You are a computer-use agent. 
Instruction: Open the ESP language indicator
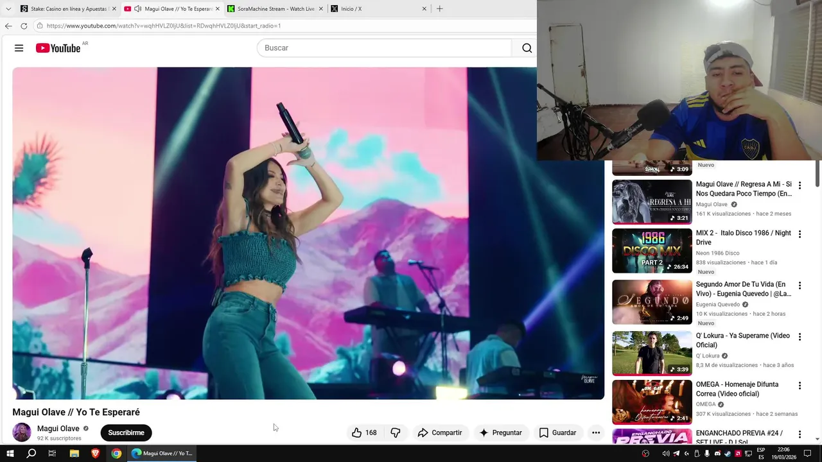[x=761, y=454]
